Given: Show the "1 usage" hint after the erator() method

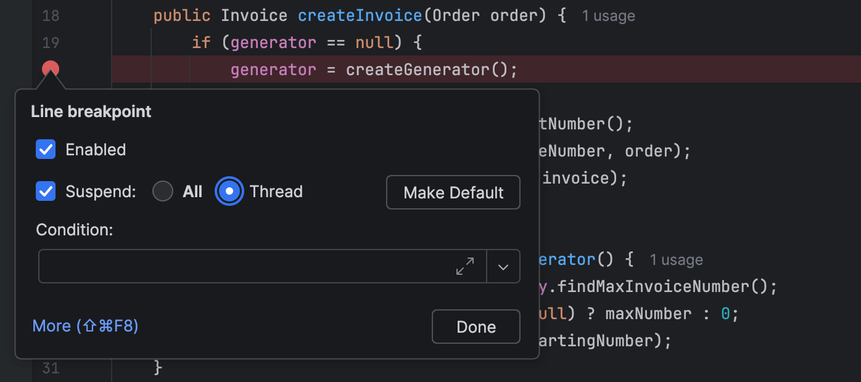Looking at the screenshot, I should [676, 260].
